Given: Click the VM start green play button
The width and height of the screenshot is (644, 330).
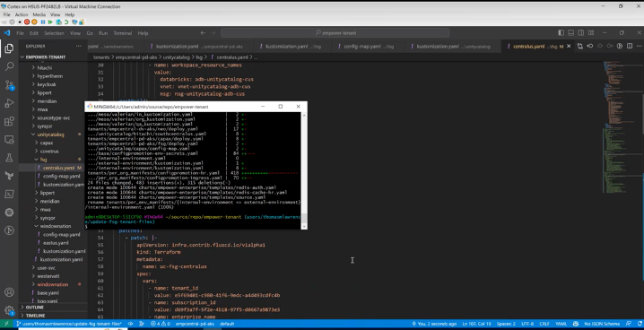Looking at the screenshot, I should coord(50,22).
